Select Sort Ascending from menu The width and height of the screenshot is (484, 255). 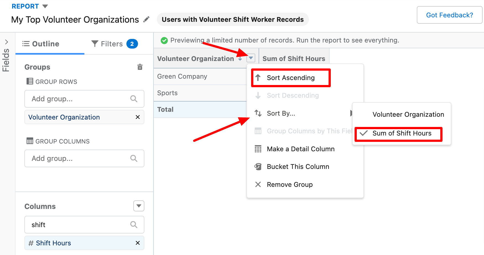click(290, 78)
